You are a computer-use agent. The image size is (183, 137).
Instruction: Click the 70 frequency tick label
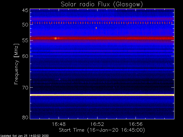pos(25,88)
